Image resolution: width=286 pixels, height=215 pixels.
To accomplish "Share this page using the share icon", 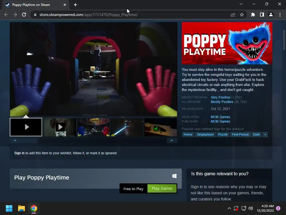I will pos(233,15).
